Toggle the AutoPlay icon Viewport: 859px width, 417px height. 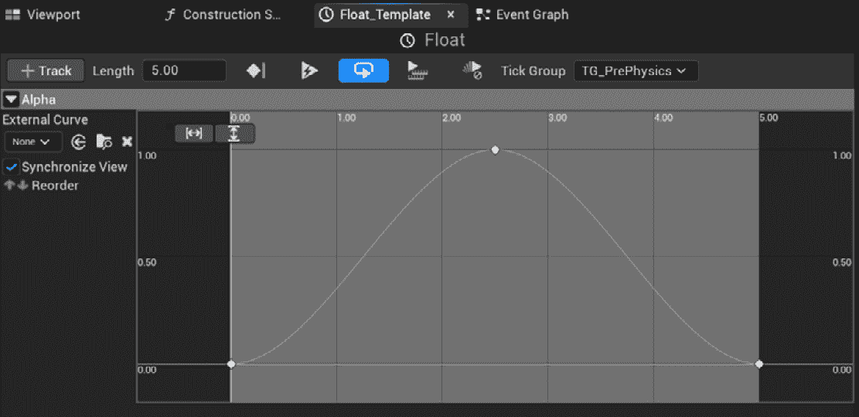(x=309, y=70)
